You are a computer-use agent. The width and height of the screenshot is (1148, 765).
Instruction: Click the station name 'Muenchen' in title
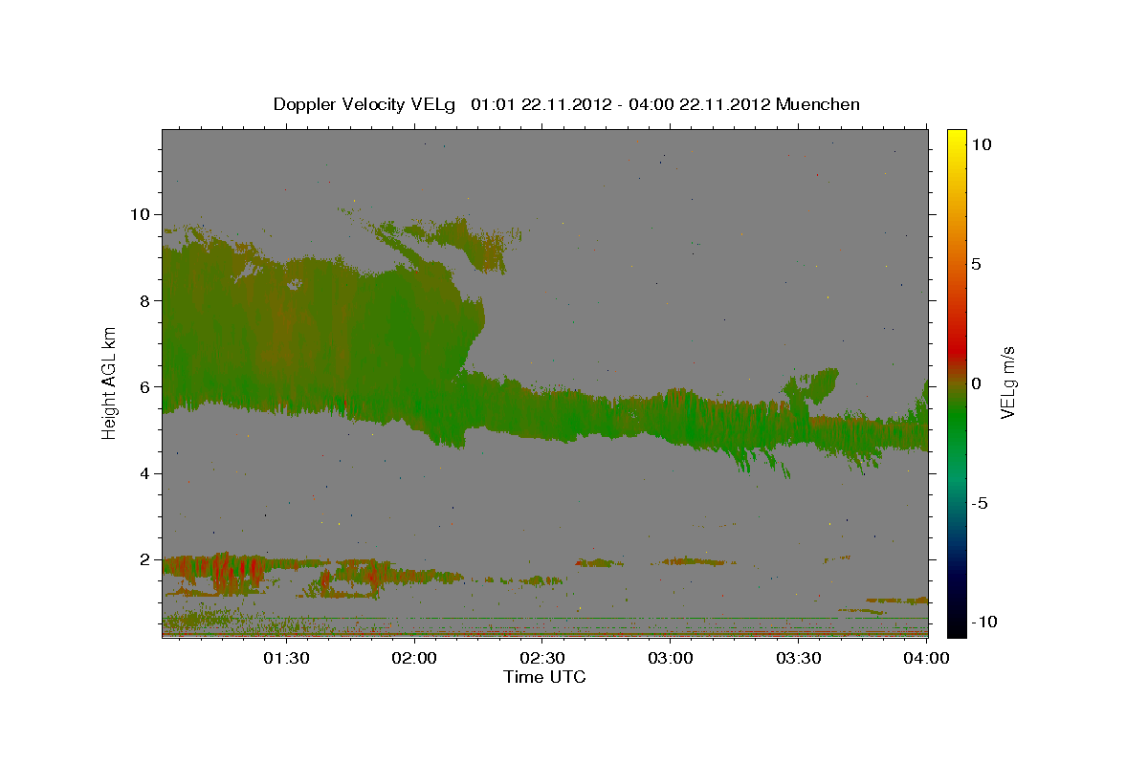[x=818, y=104]
